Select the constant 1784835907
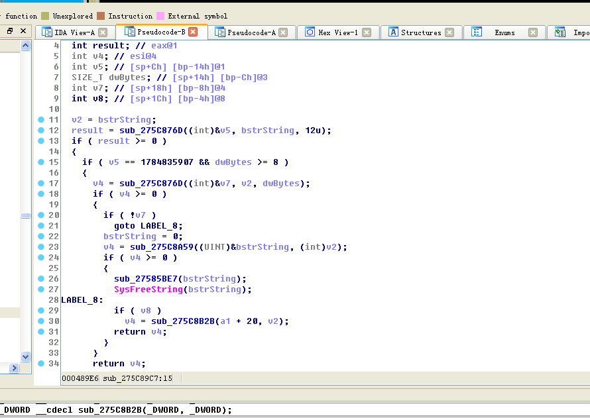The width and height of the screenshot is (590, 420). coord(167,162)
